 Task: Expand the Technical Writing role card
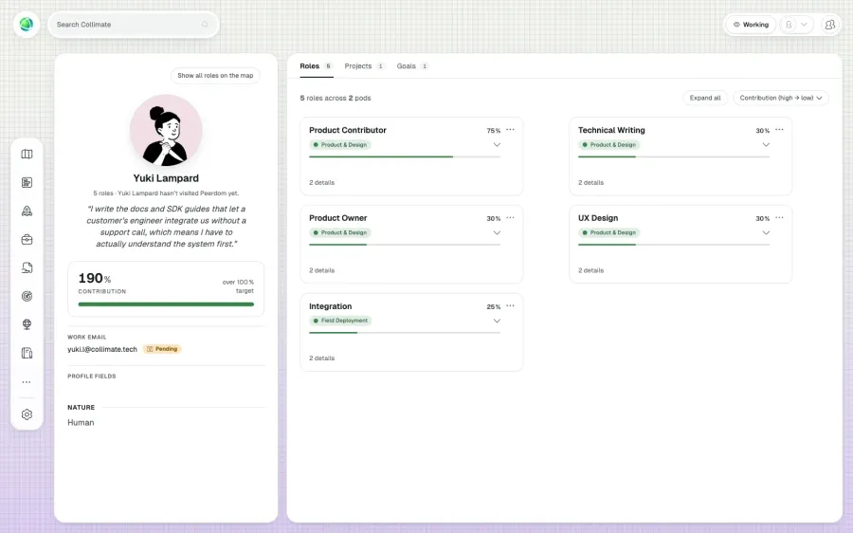766,145
